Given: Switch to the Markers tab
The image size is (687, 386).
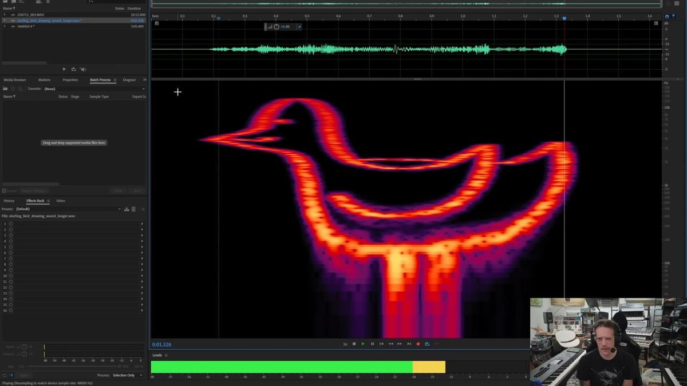Looking at the screenshot, I should tap(44, 80).
